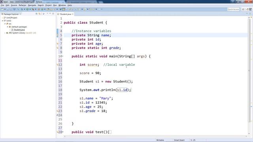Click the green Run button in toolbar
The height and width of the screenshot is (142, 253).
(27, 9)
